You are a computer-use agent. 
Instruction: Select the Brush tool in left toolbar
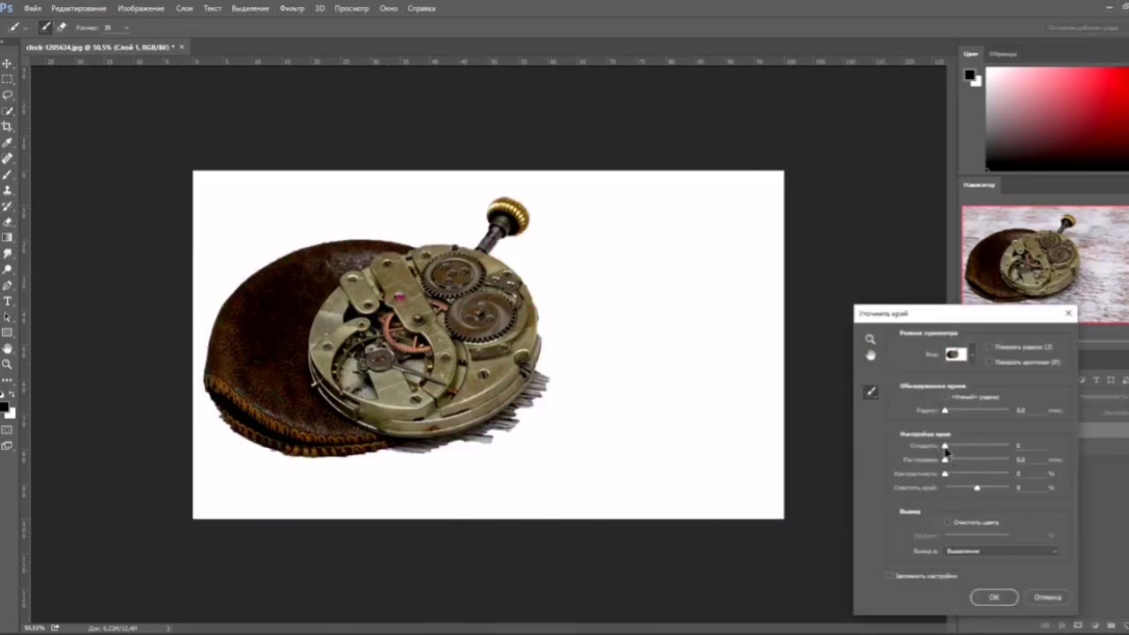click(7, 175)
